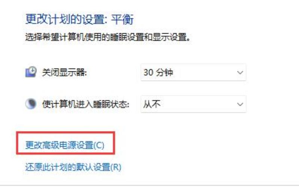Open the 关闭显示器 time dropdown
Image resolution: width=299 pixels, height=188 pixels.
coord(193,73)
